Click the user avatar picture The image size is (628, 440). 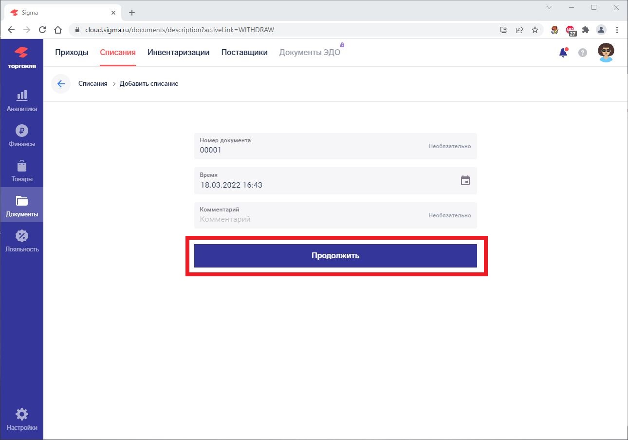click(x=606, y=53)
